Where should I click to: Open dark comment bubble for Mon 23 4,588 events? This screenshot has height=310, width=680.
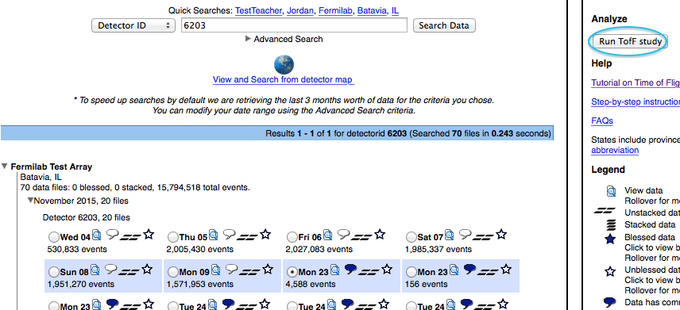(350, 270)
